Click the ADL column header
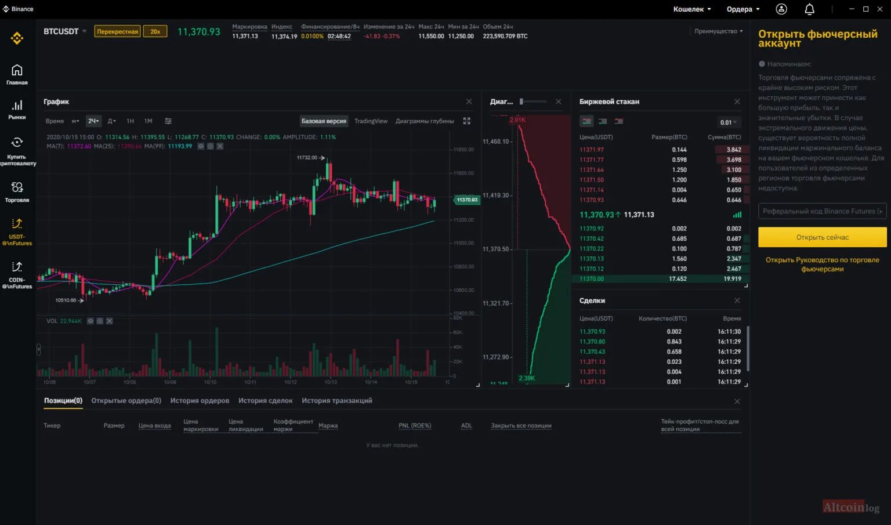Image resolution: width=891 pixels, height=525 pixels. 466,426
